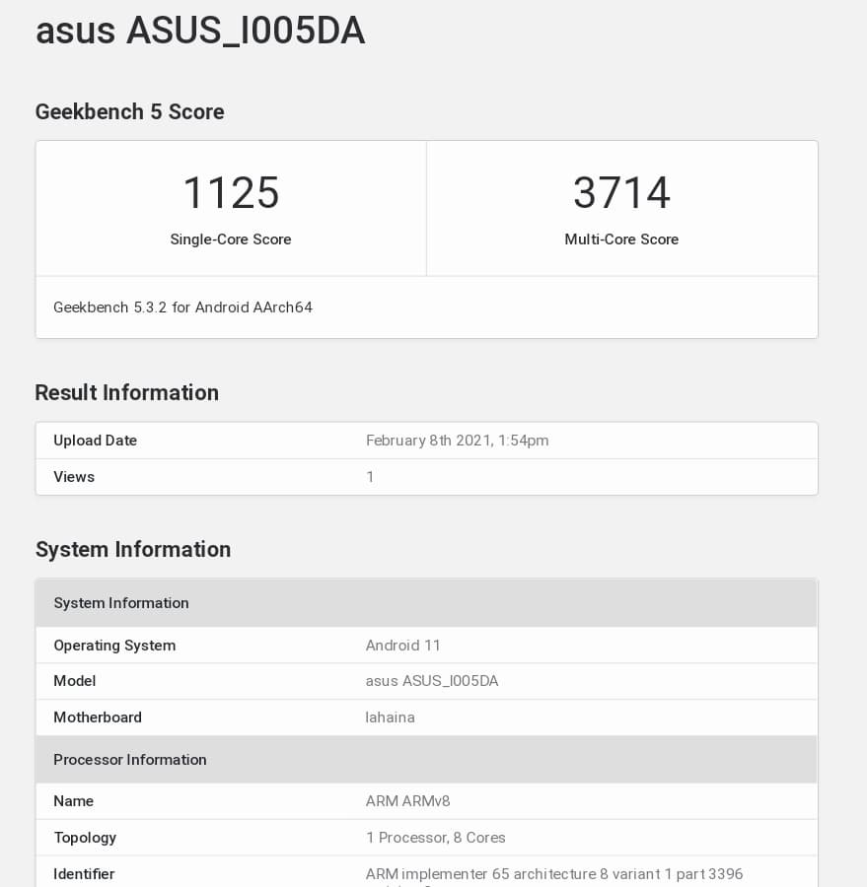
Task: Click the Views row label
Action: coord(74,476)
